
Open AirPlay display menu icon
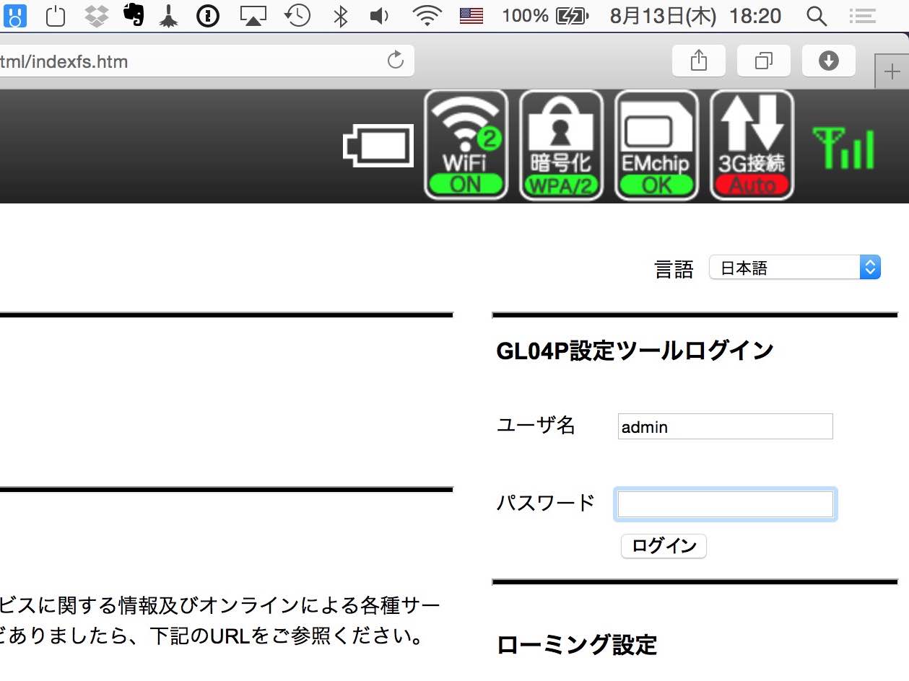[x=253, y=16]
